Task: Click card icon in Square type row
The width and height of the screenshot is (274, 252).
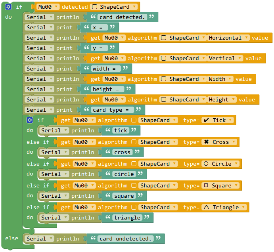Action: pyautogui.click(x=134, y=185)
